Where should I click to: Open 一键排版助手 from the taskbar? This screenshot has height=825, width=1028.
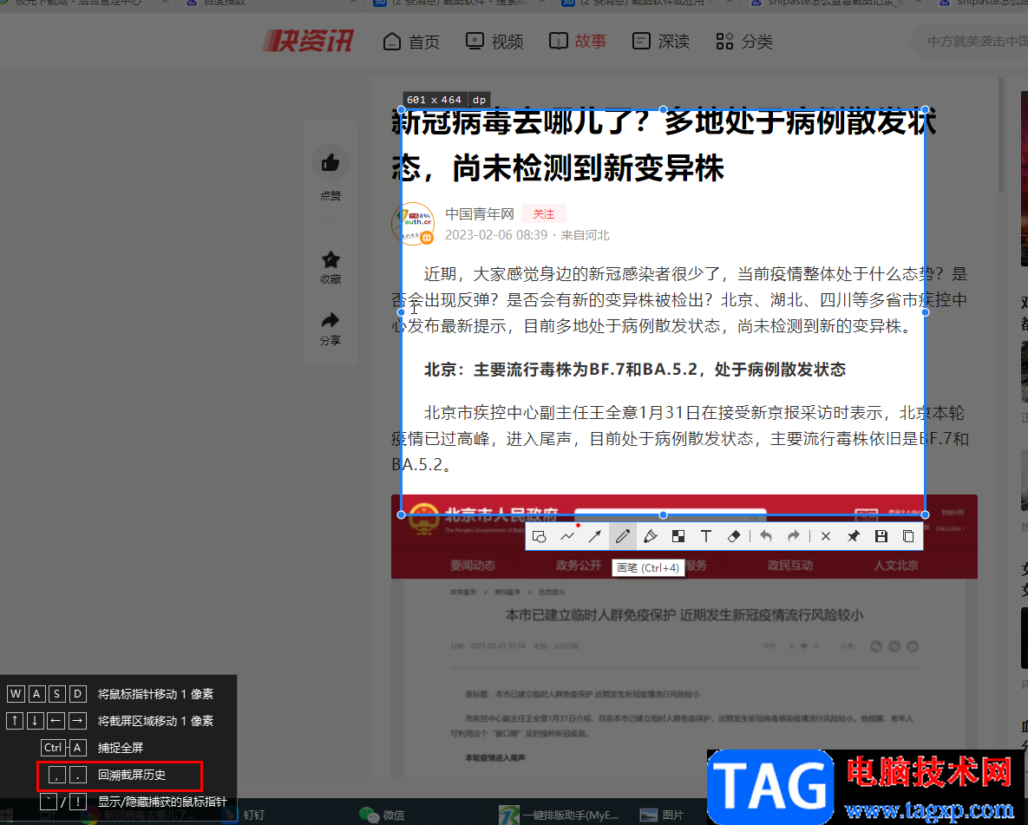[x=559, y=815]
